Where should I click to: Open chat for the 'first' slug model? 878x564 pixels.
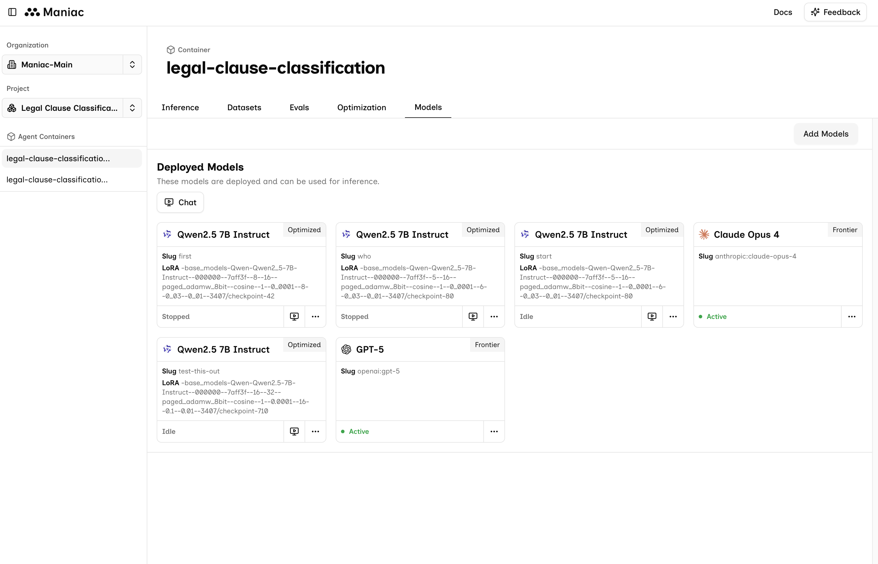pyautogui.click(x=294, y=316)
